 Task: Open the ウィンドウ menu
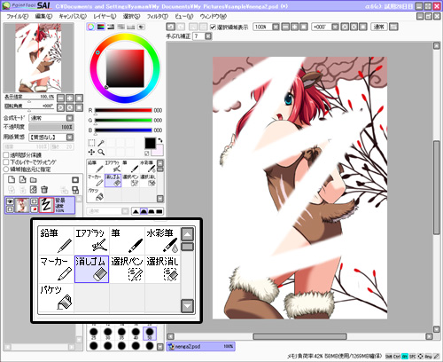point(214,16)
